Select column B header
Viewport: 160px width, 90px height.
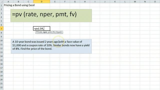18,1
